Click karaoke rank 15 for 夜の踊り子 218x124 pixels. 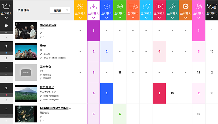click(172, 93)
